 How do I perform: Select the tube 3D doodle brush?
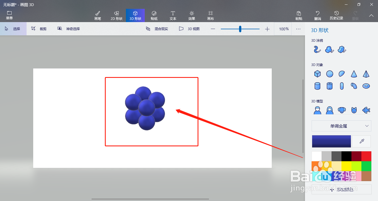pos(317,49)
